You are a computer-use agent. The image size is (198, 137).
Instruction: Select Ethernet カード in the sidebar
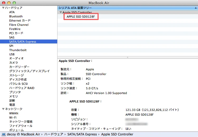click(x=20, y=21)
